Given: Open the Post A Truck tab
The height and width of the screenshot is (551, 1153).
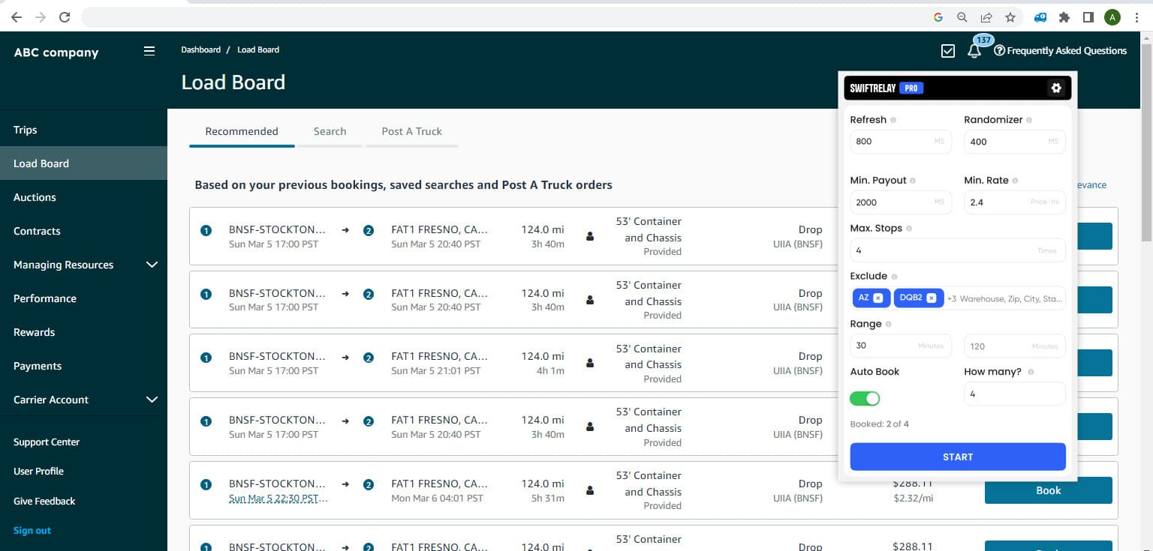Looking at the screenshot, I should (x=411, y=131).
